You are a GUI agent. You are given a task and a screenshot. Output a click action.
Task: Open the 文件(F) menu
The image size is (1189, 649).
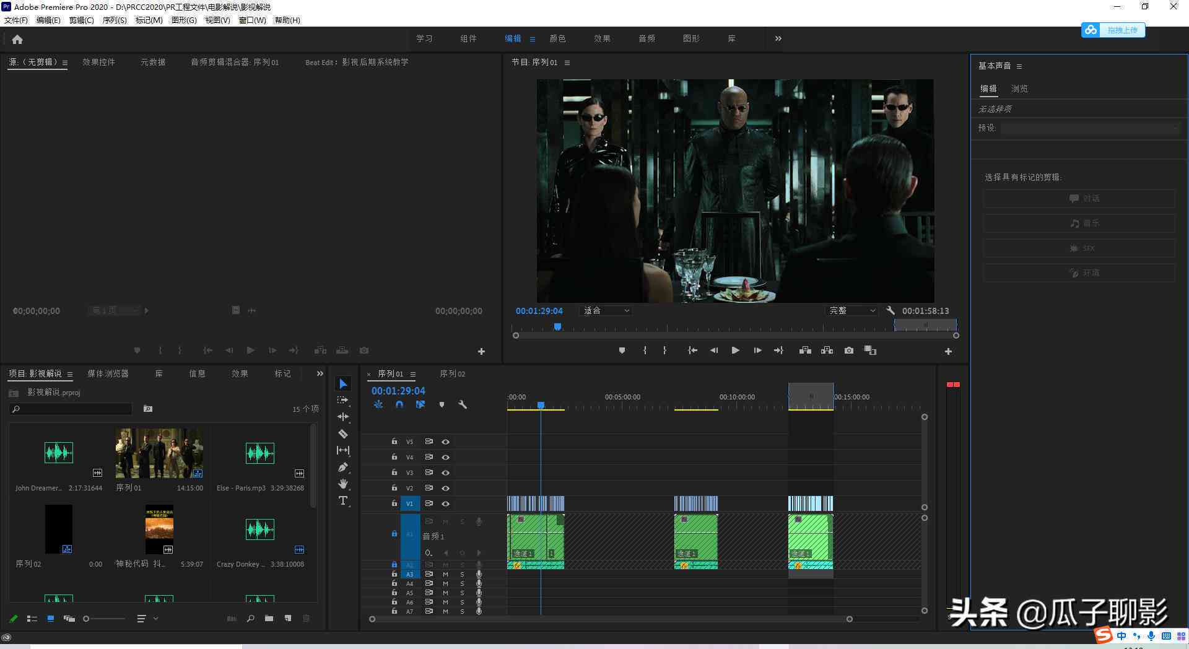point(16,20)
